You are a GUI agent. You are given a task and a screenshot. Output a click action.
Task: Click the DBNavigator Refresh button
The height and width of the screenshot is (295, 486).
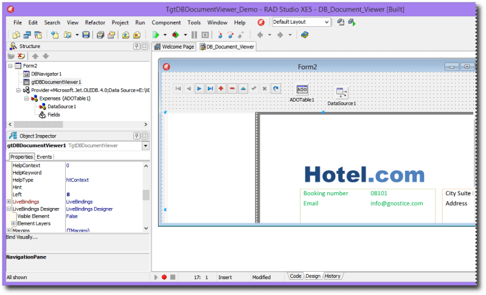coord(276,89)
